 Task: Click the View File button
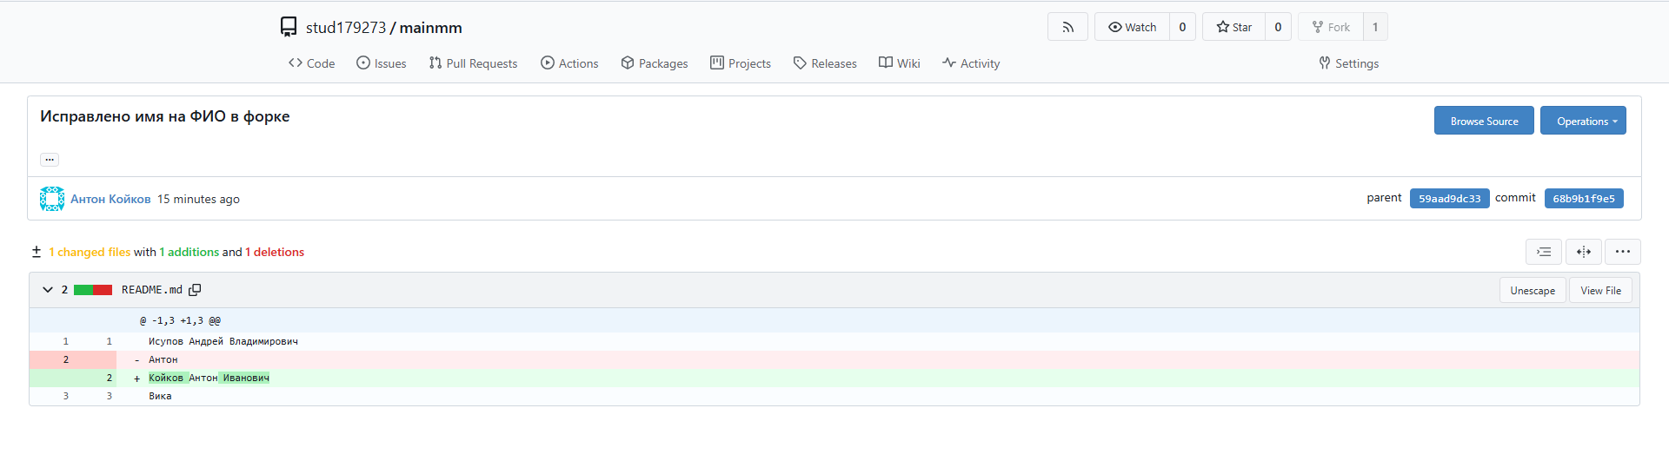tap(1599, 290)
